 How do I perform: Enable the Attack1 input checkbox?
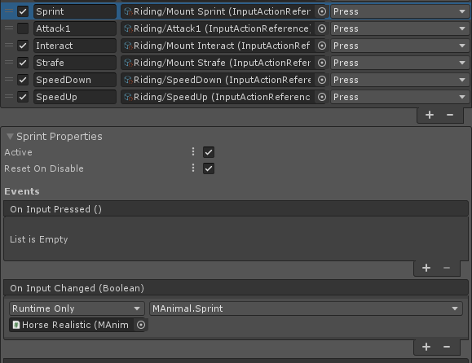click(x=23, y=28)
